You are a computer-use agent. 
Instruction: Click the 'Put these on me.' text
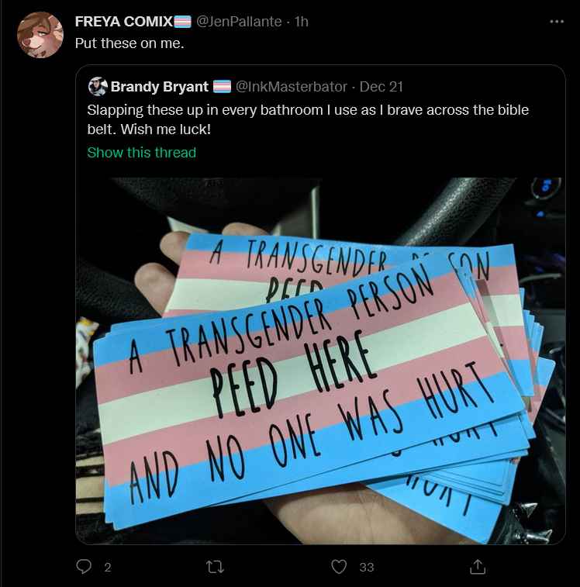point(129,43)
